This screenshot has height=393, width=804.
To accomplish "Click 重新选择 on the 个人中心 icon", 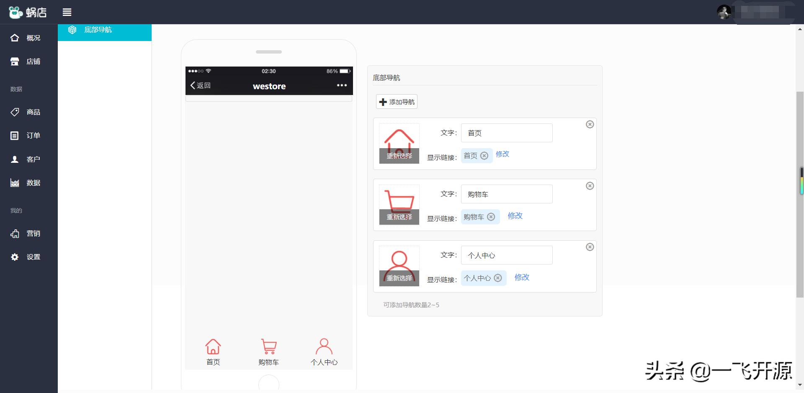I will [x=398, y=277].
